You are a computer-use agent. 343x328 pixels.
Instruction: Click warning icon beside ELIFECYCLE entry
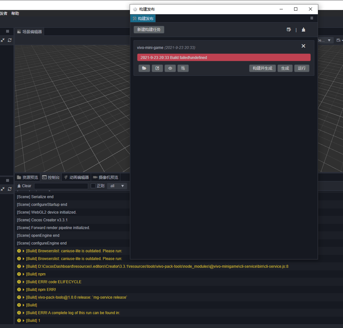19,282
